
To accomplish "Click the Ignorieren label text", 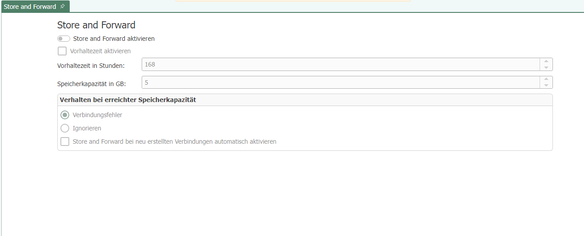I will point(87,128).
